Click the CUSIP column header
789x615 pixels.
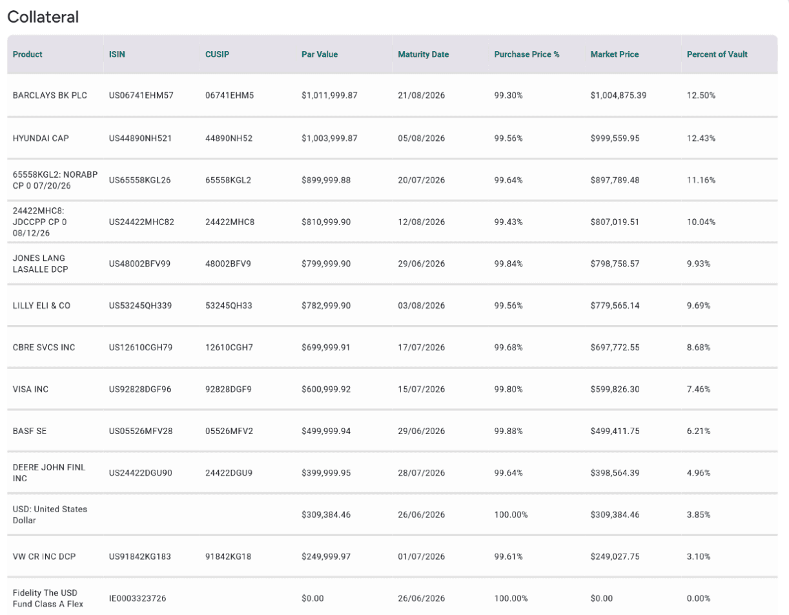[x=217, y=55]
